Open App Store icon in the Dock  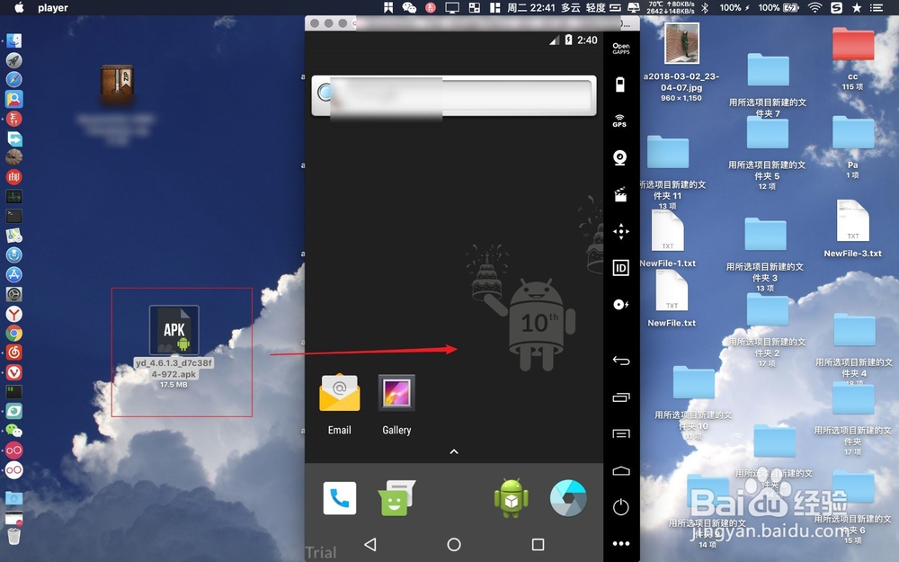[x=13, y=274]
